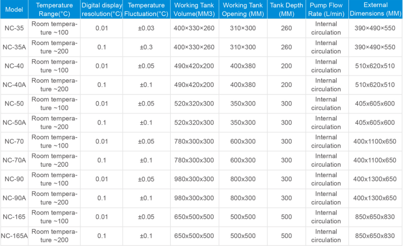Click the External Dimensions column header
Viewport: 403px width, 246px height.
point(375,9)
